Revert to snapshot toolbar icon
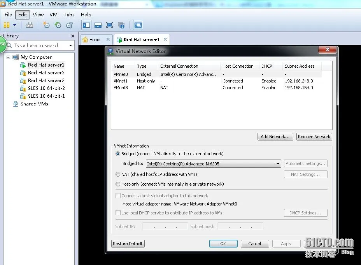The image size is (361, 265). click(x=58, y=25)
